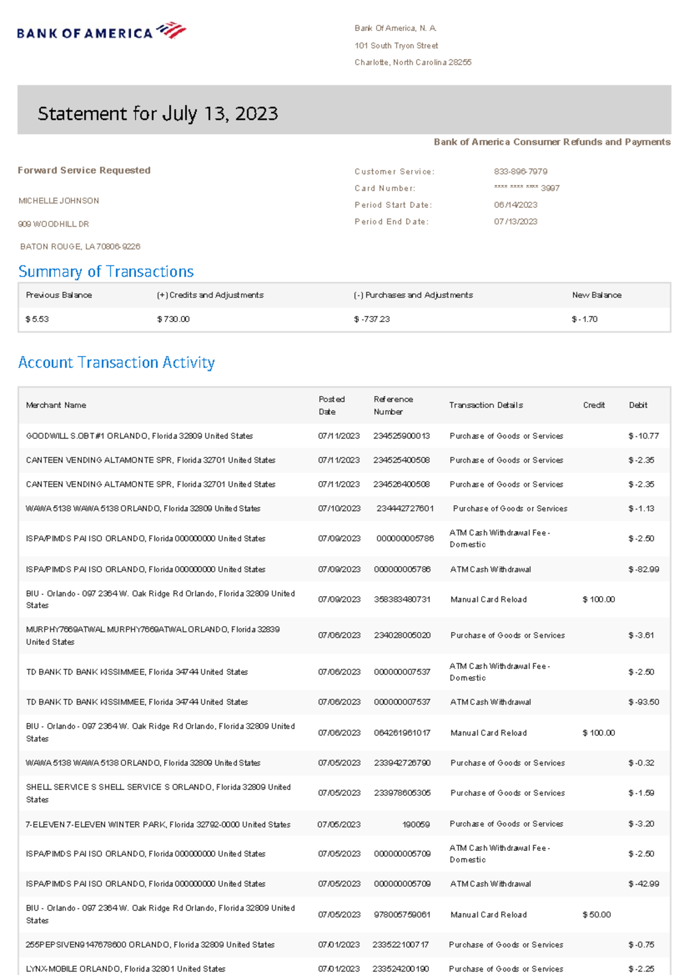Select the debit amount $-0.75

(641, 945)
